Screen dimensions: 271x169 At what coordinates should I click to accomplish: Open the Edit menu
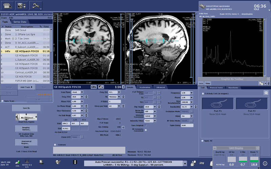[11, 18]
